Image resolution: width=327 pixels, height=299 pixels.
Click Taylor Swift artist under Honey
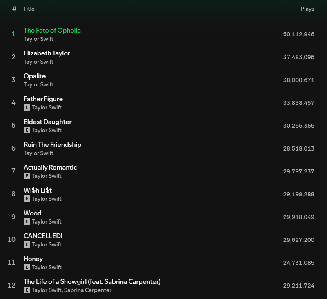coord(47,267)
